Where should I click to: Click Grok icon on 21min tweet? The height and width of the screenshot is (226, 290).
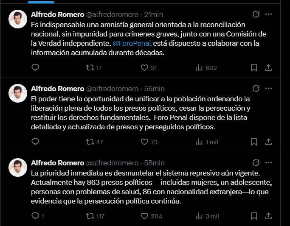pyautogui.click(x=256, y=14)
